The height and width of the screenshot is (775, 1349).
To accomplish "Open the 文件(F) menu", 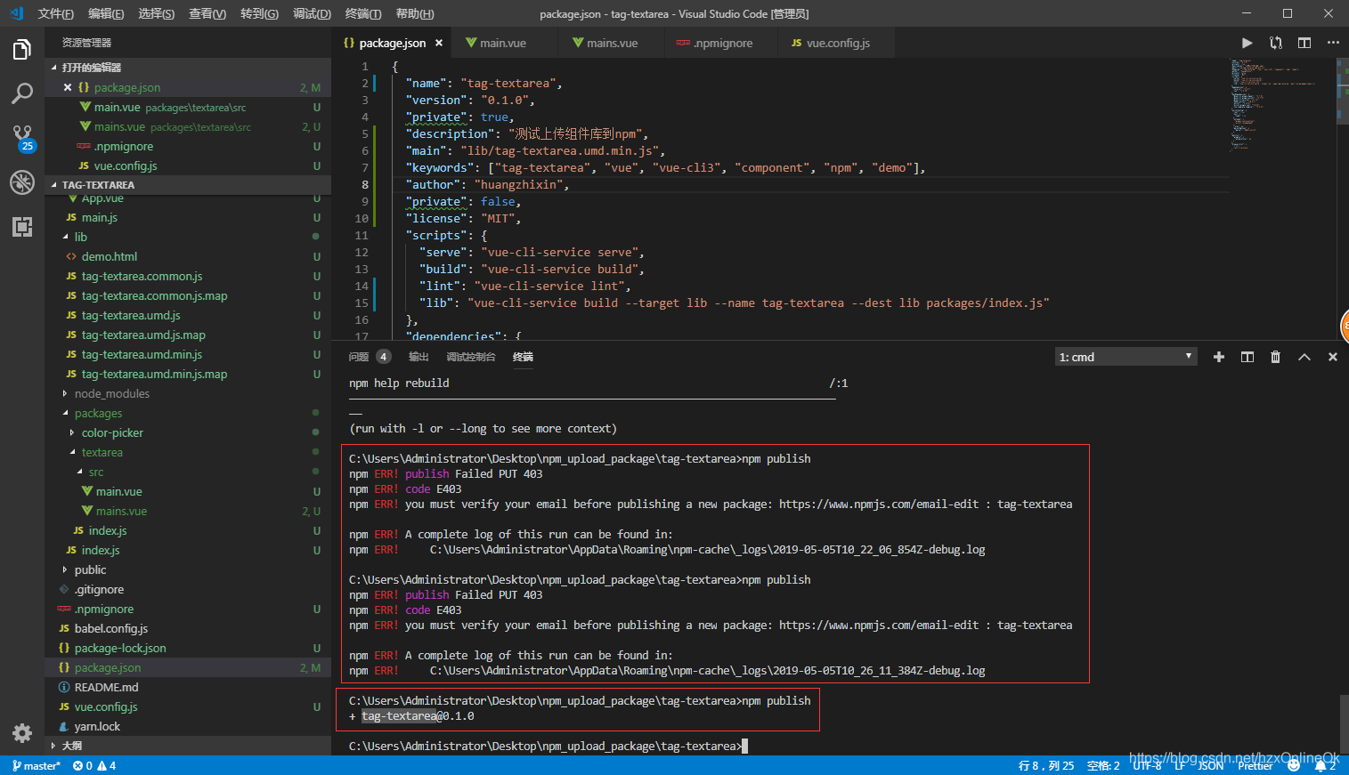I will (x=55, y=13).
